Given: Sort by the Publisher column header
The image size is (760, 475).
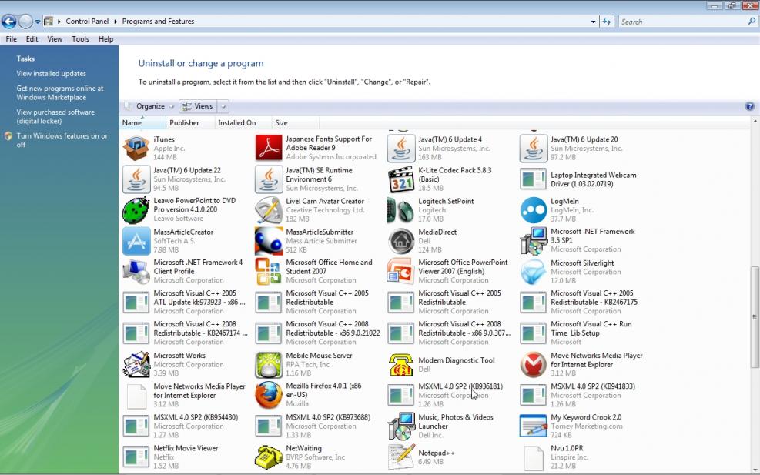Looking at the screenshot, I should (x=190, y=122).
